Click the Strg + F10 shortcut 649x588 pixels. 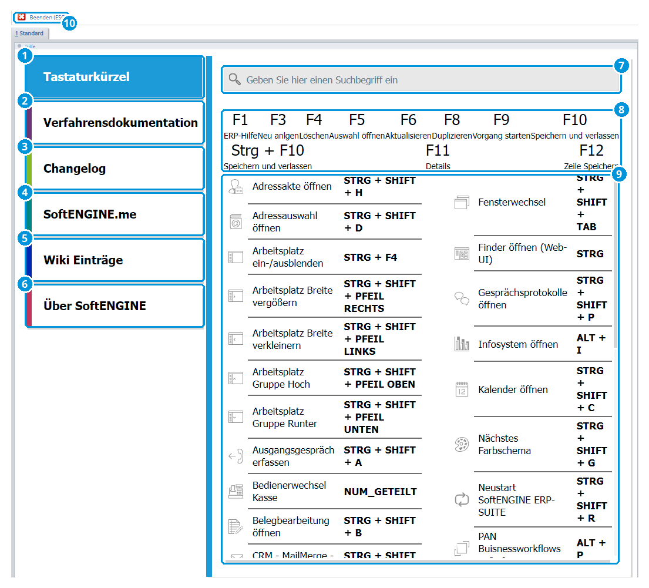[268, 157]
